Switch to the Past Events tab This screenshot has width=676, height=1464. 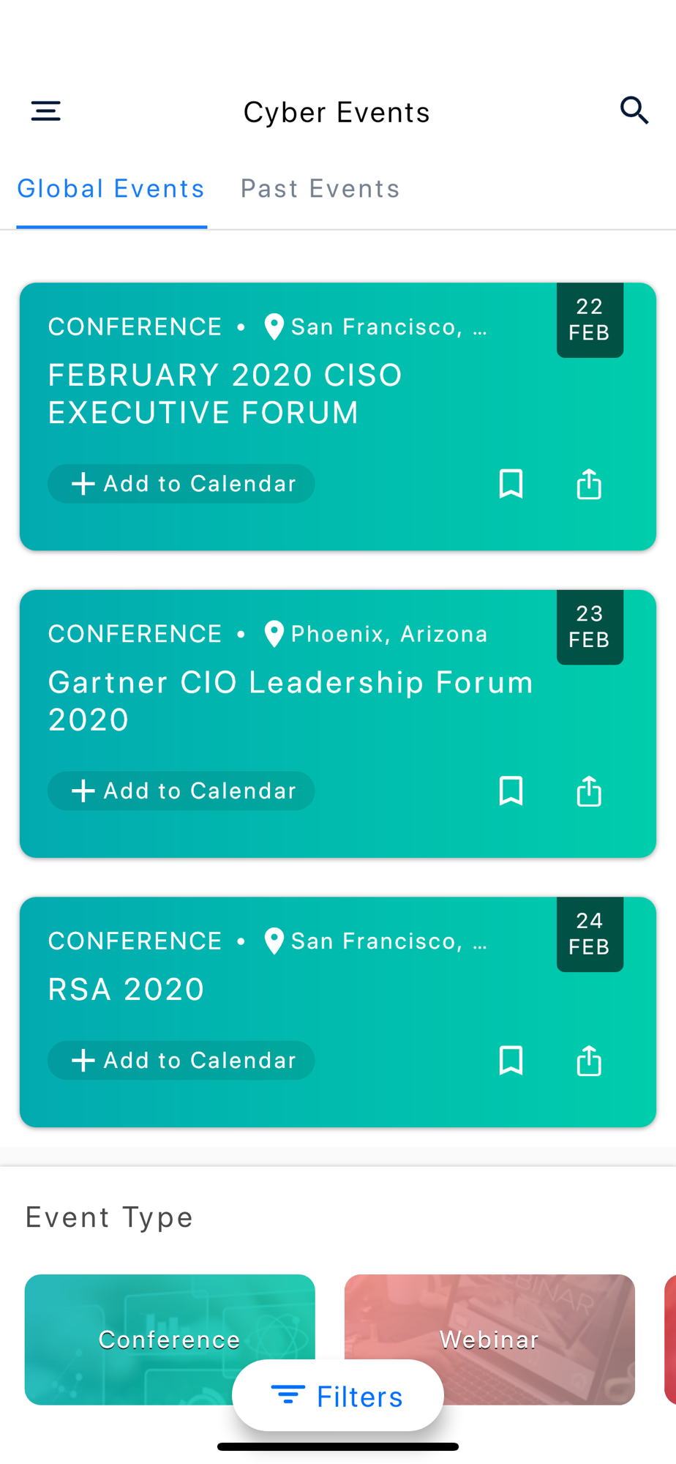[320, 189]
